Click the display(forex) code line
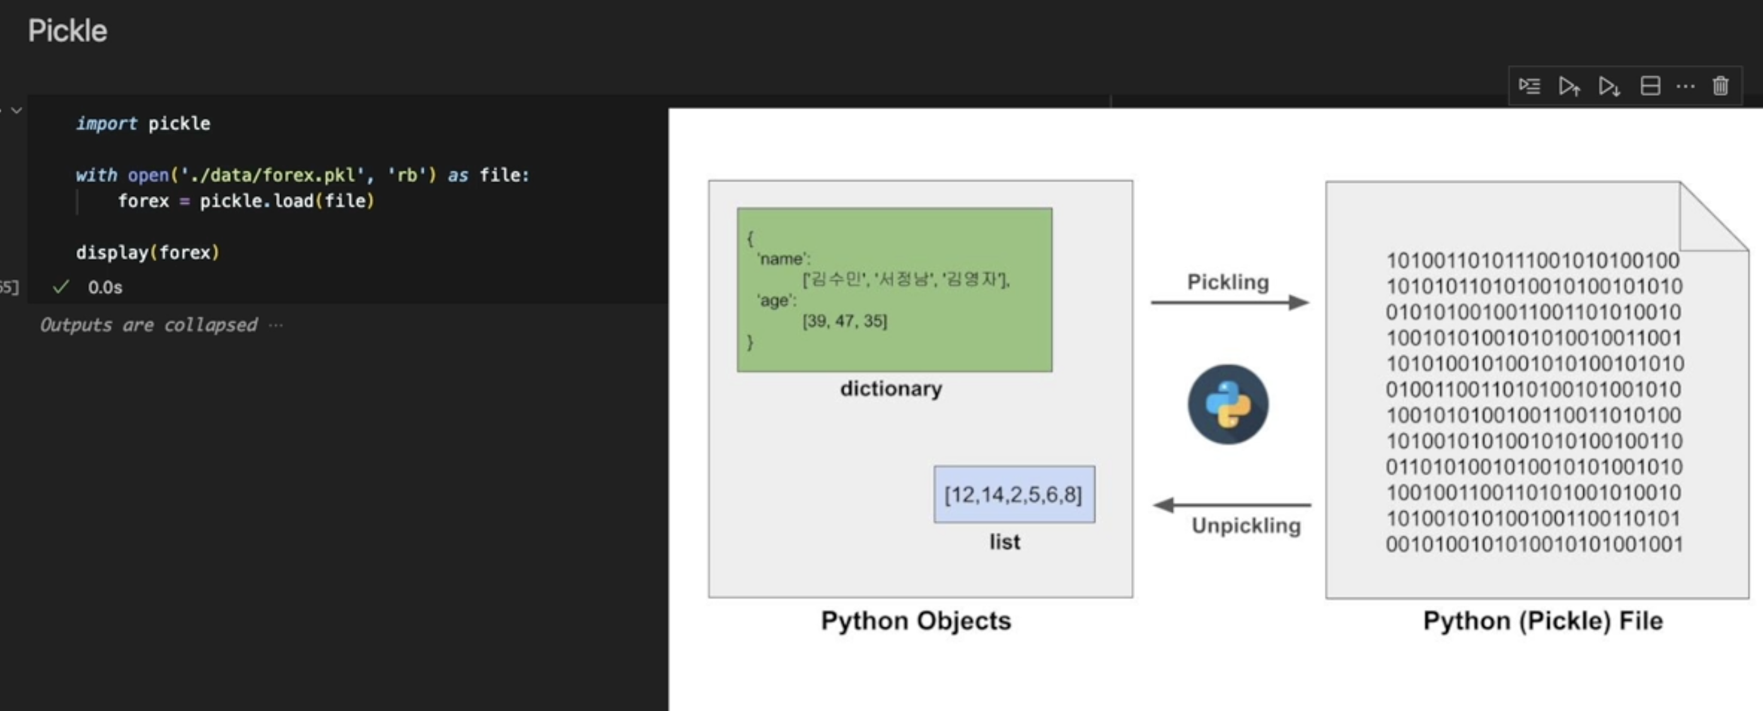Image resolution: width=1763 pixels, height=711 pixels. (147, 253)
